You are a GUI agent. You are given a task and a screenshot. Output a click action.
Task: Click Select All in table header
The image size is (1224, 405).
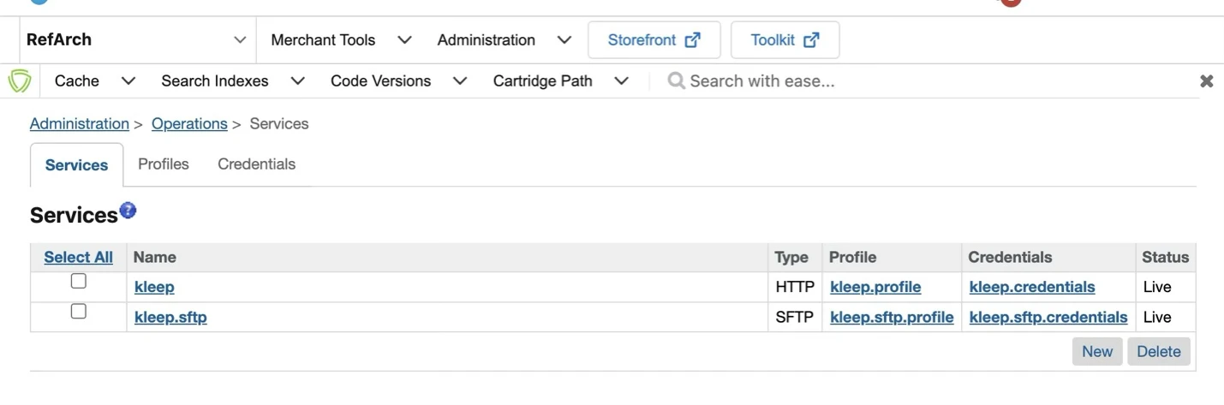point(78,257)
